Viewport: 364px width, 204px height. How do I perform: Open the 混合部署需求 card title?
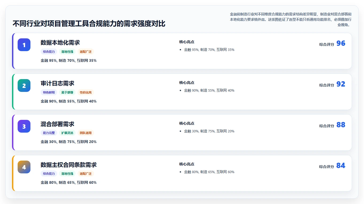tap(57, 124)
